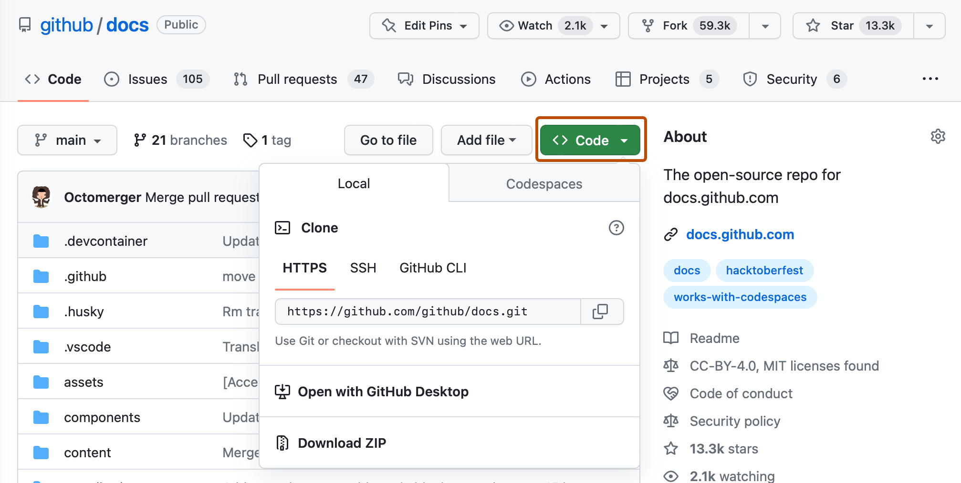Click the Code of conduct icon
The height and width of the screenshot is (483, 961).
tap(671, 393)
